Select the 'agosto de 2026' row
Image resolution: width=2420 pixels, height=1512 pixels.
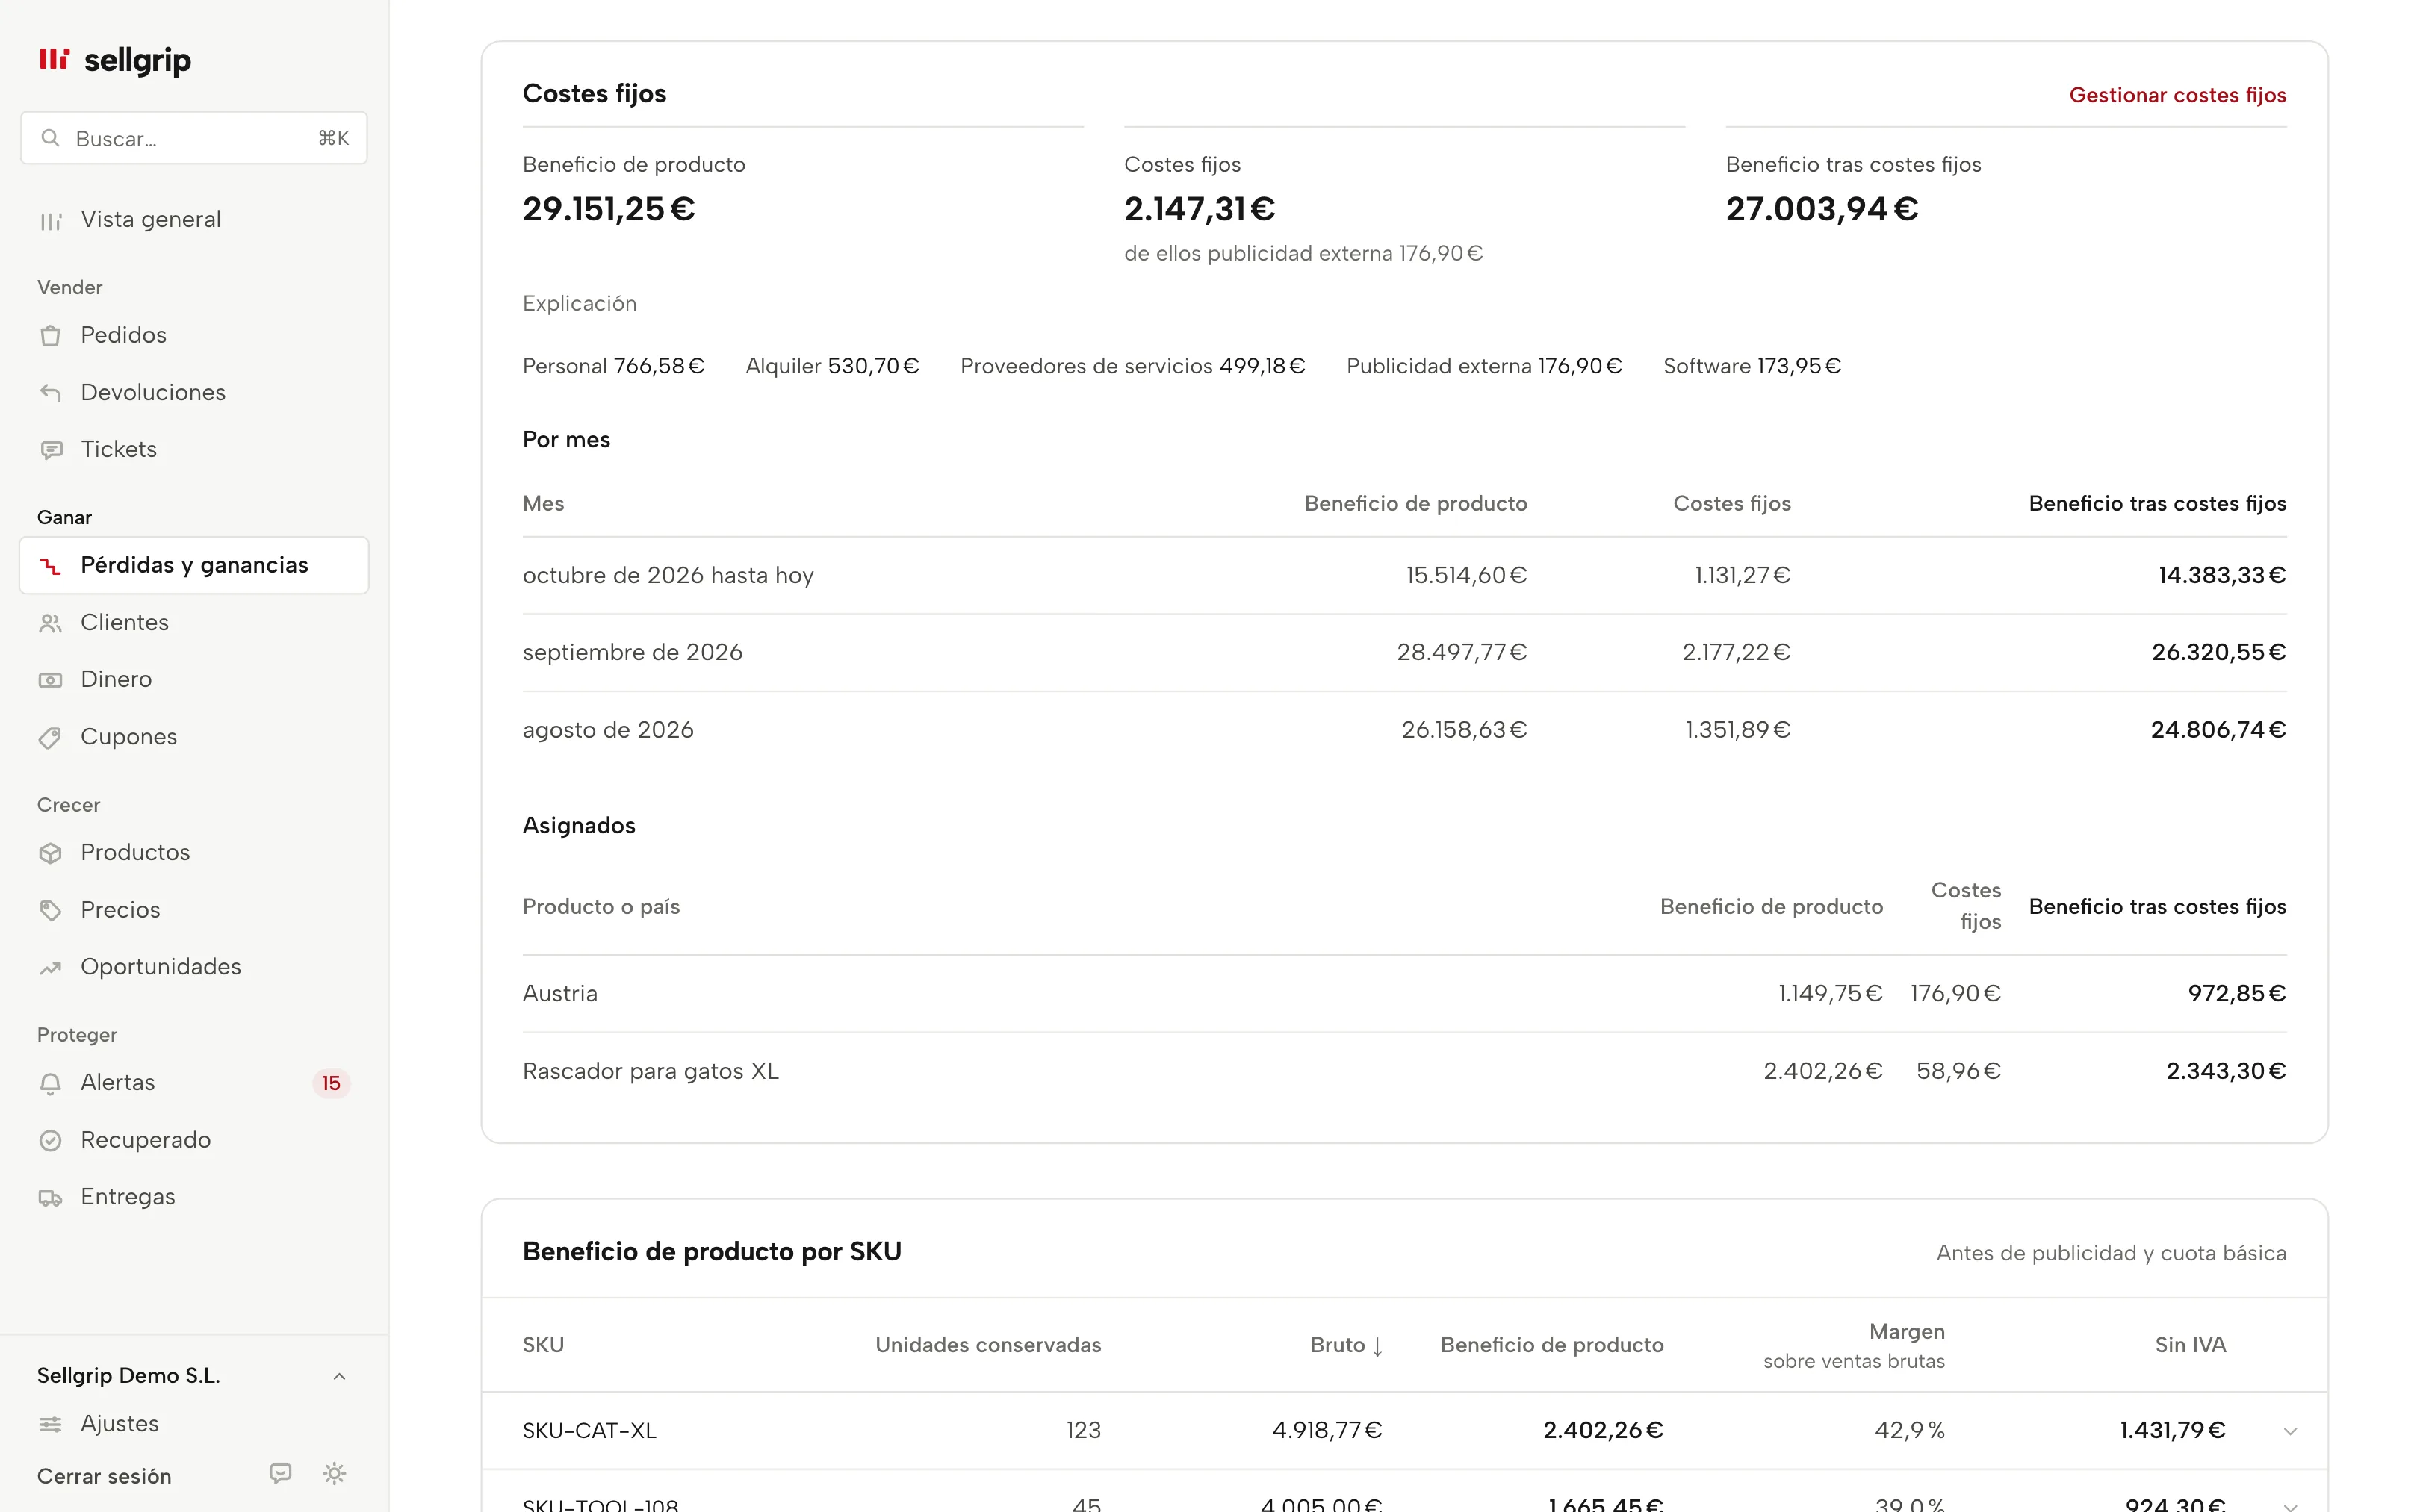[1404, 730]
